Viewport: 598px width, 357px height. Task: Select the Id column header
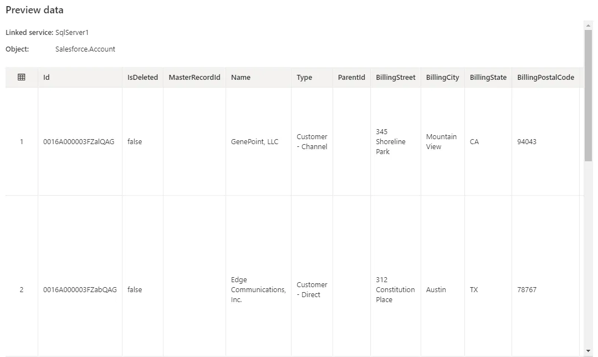[46, 77]
